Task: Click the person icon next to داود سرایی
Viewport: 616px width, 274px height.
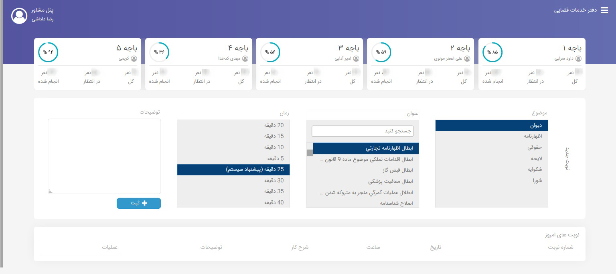Action: [578, 58]
